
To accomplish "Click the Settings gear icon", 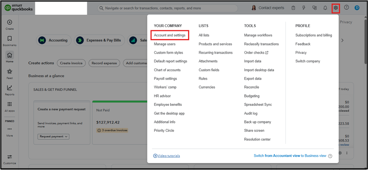I will point(335,8).
